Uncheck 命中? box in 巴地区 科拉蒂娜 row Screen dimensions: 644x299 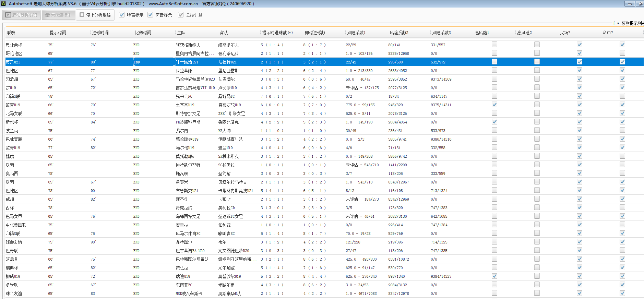pyautogui.click(x=622, y=70)
